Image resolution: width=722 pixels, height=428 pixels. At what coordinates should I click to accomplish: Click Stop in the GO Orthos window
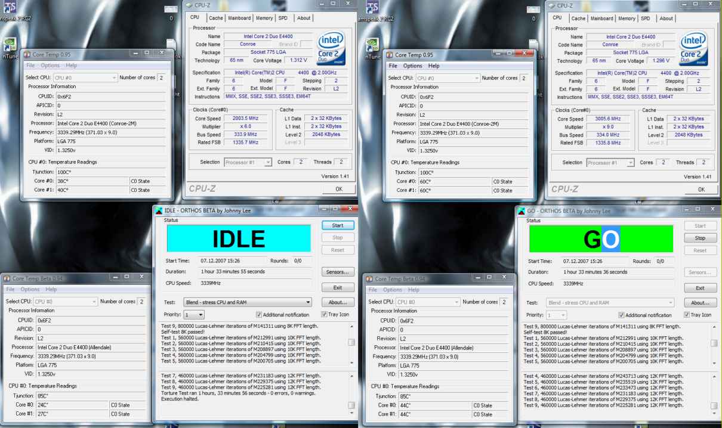coord(701,238)
